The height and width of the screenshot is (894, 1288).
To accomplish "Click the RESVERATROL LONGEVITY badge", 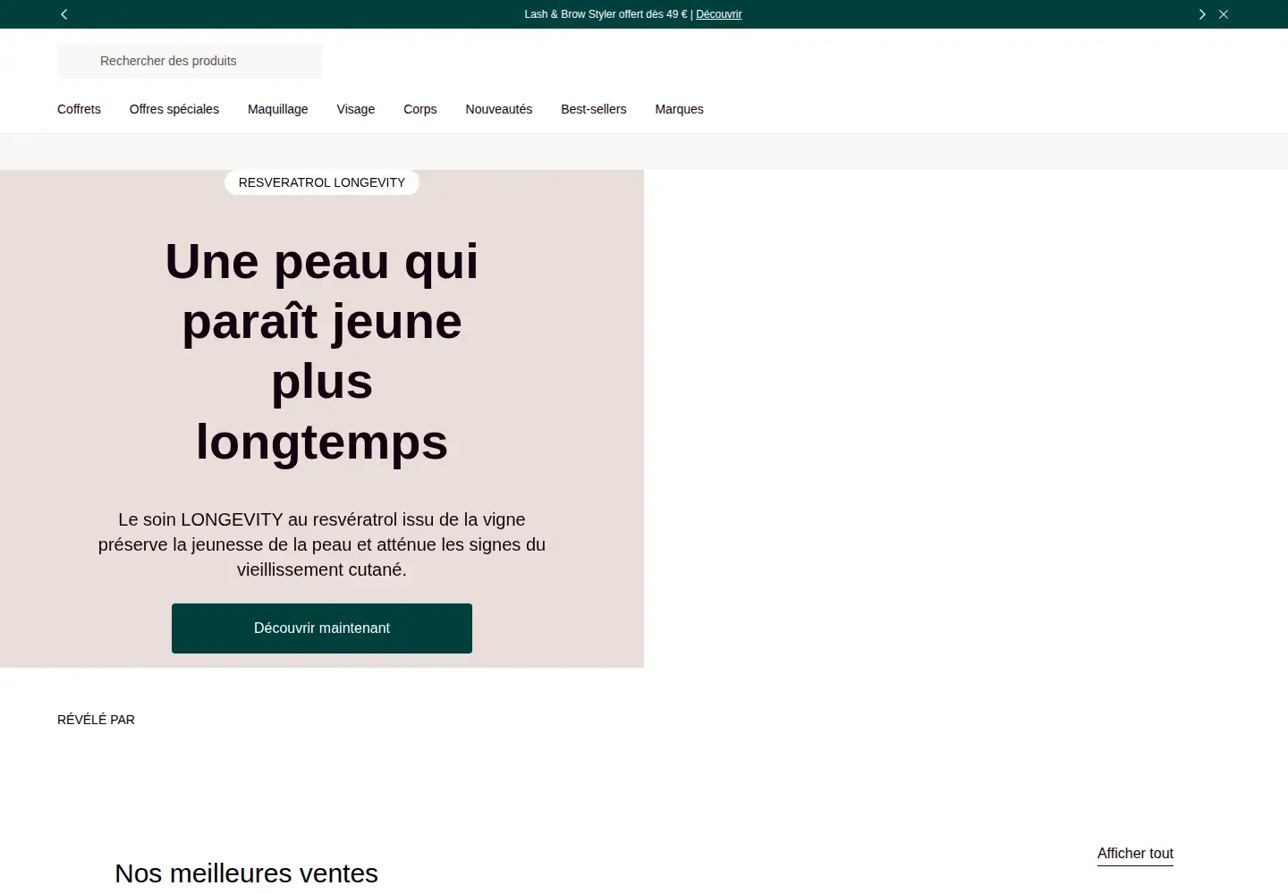I will point(322,182).
